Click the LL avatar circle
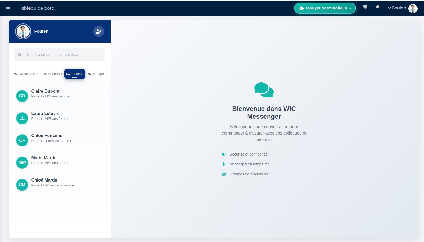This screenshot has width=424, height=242. 22,118
